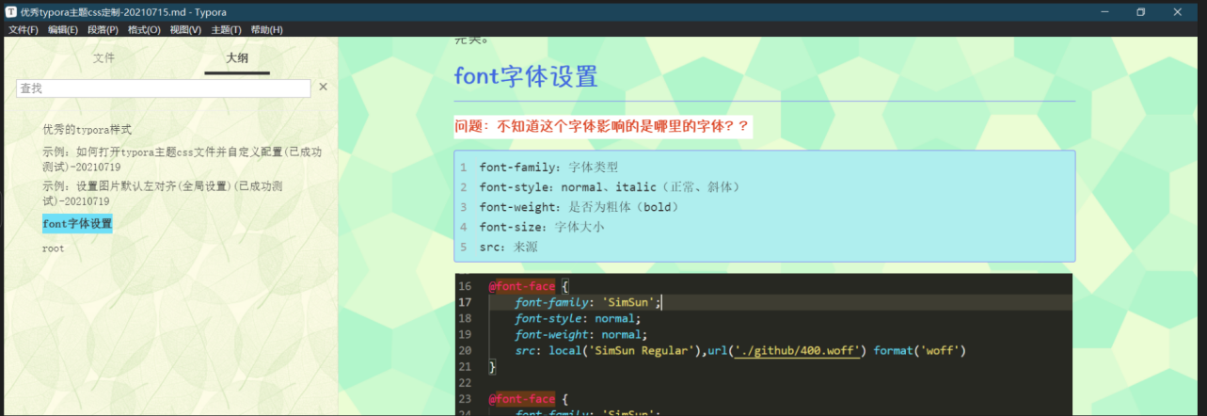Go to 如何打开typora主题css文件 outline entry
1207x416 pixels.
(x=183, y=158)
